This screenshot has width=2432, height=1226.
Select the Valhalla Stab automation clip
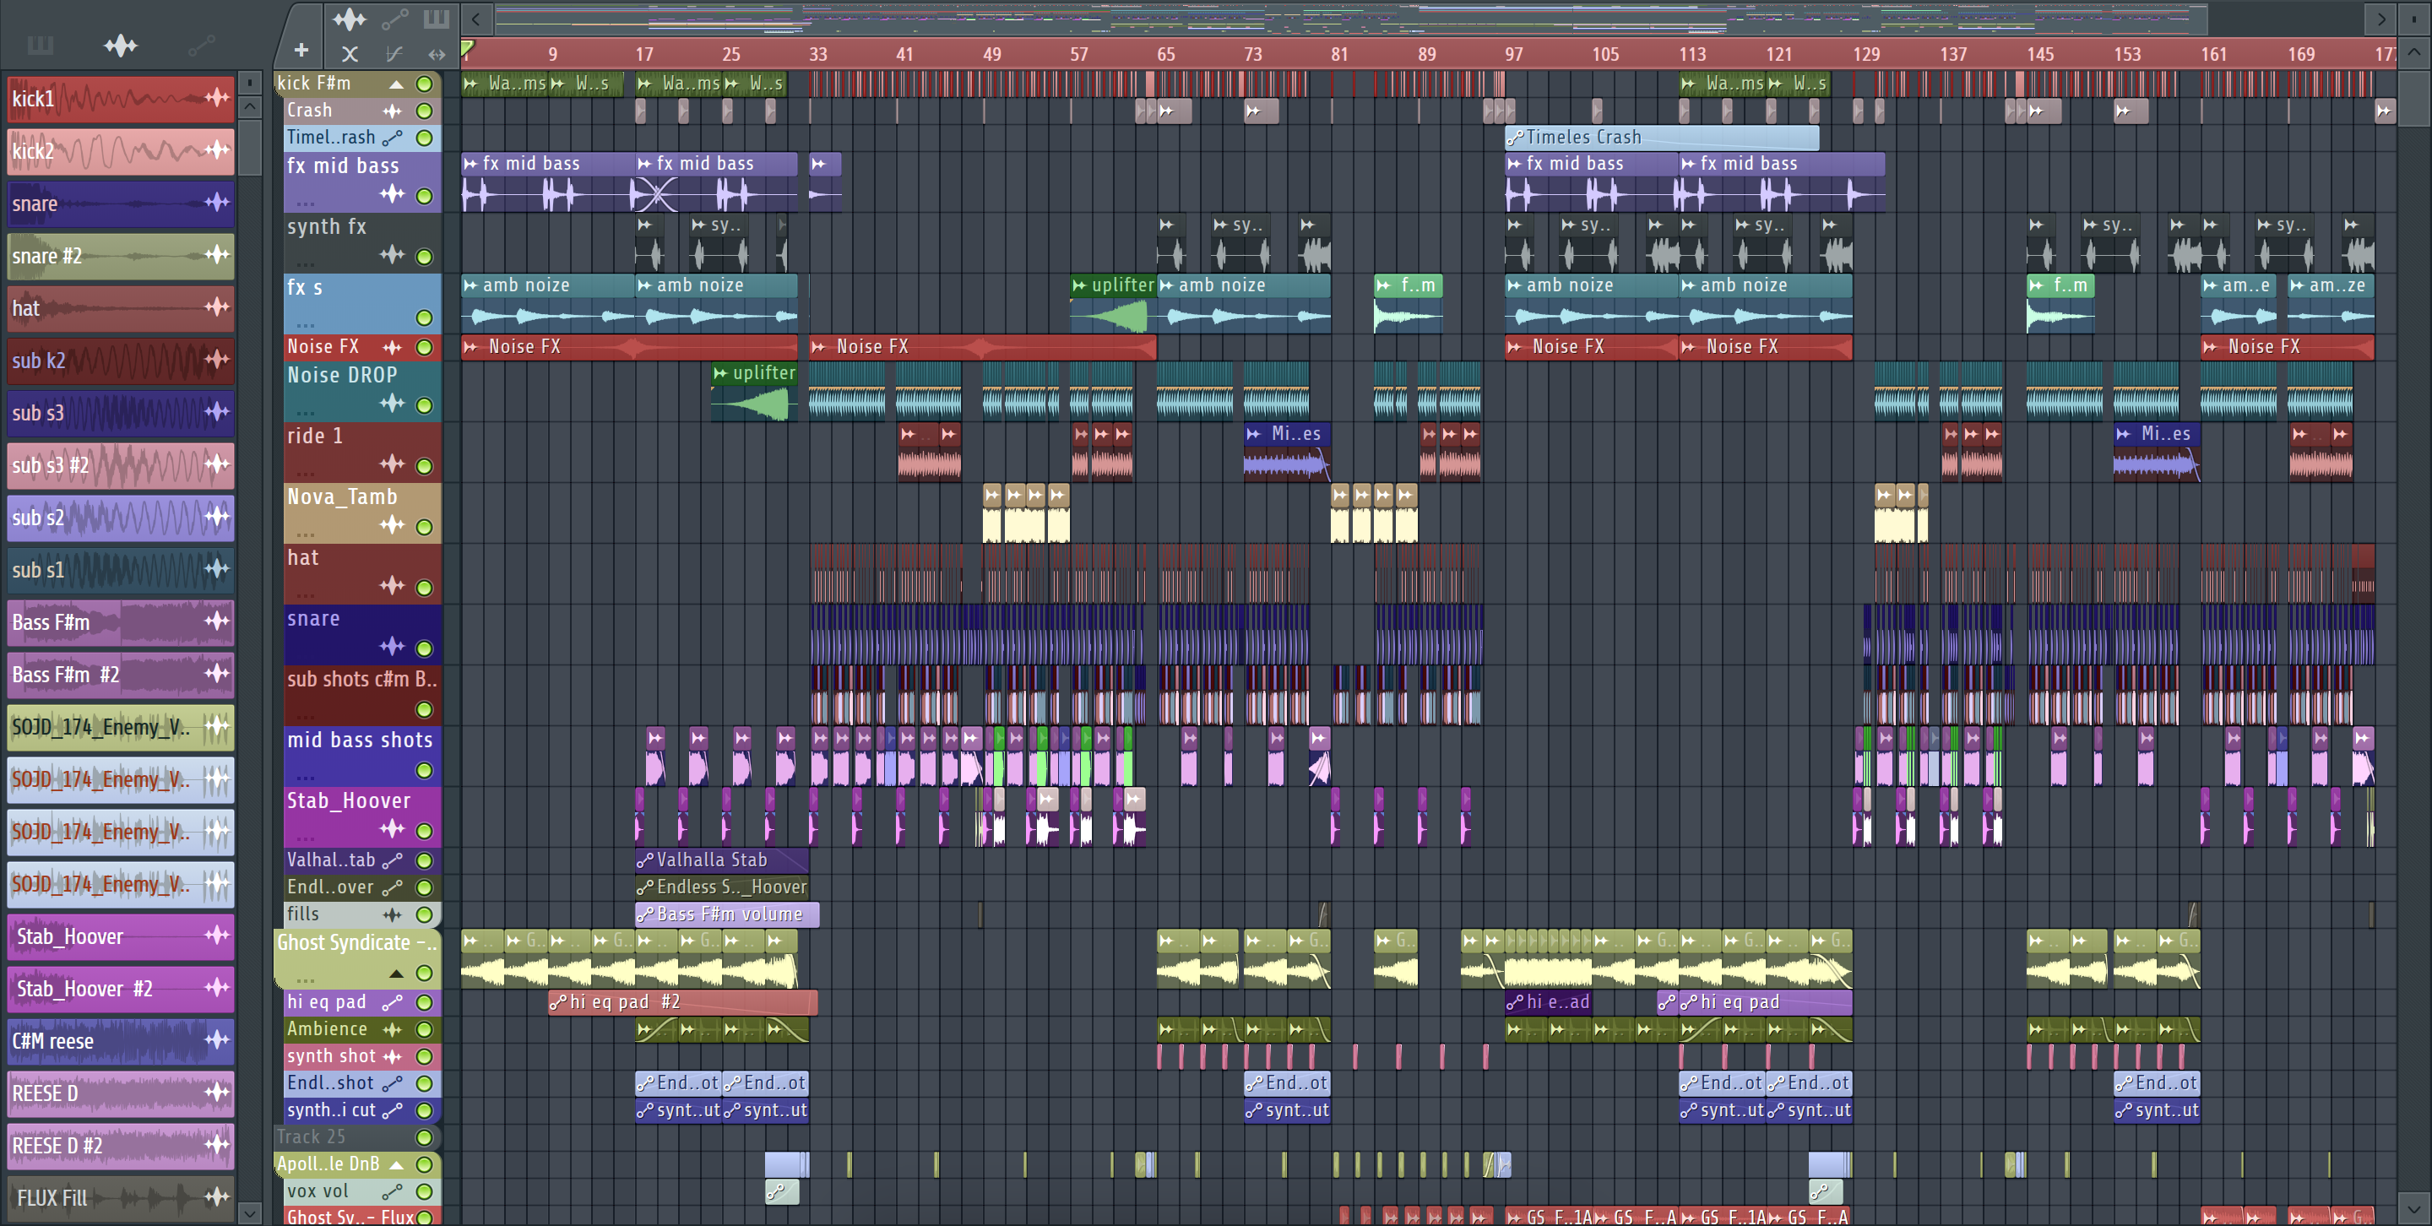(x=721, y=860)
